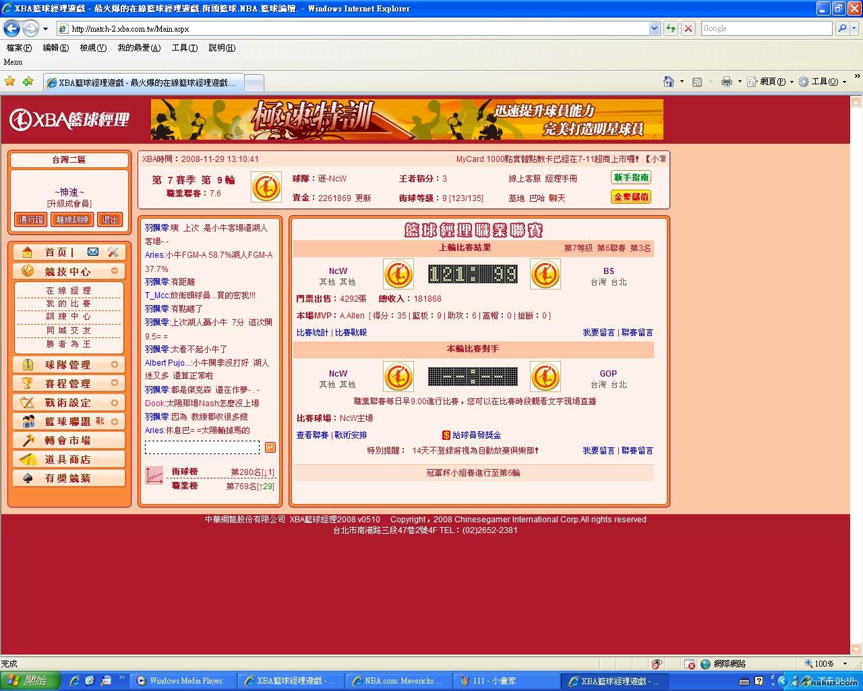Open the address bar dropdown arrow
This screenshot has height=691, width=863.
654,28
